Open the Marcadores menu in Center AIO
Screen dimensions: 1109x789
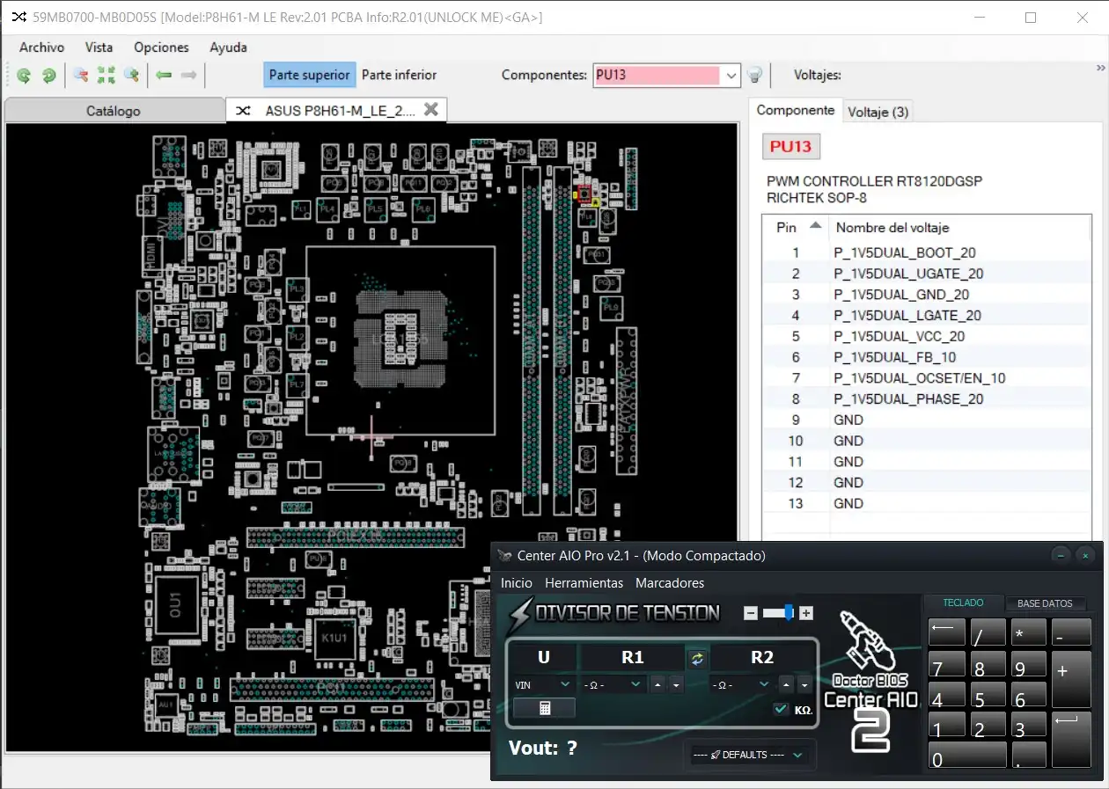(670, 583)
